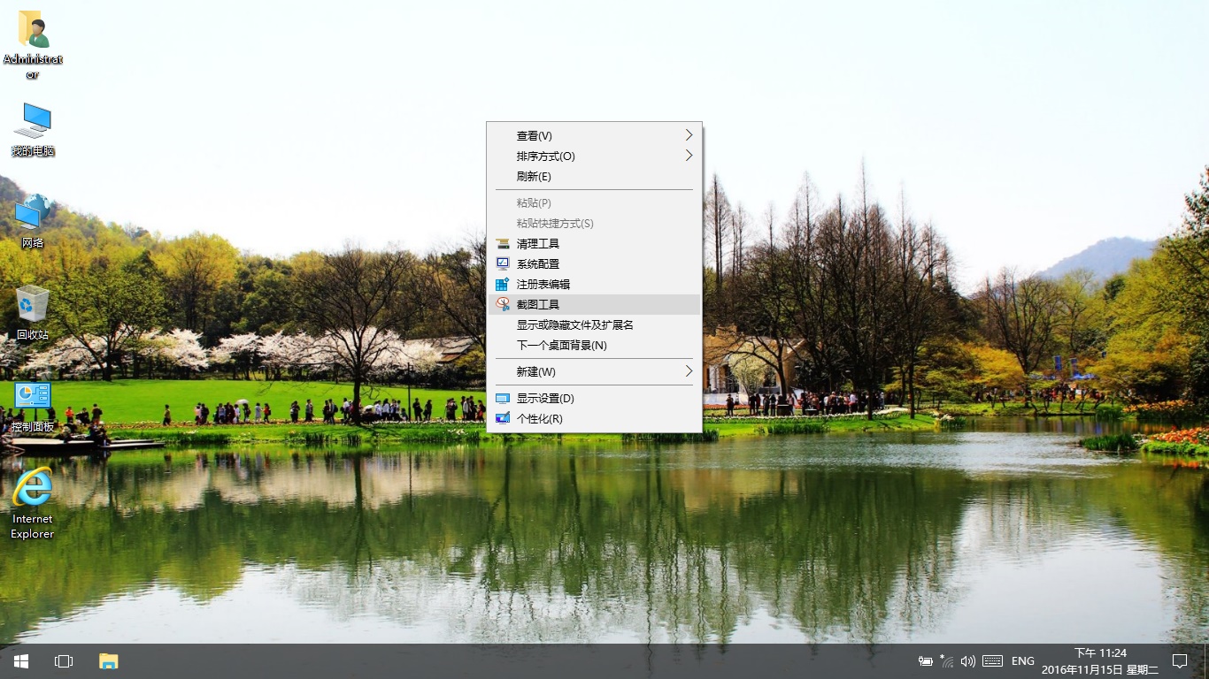This screenshot has width=1209, height=679.
Task: Select the 网络 desktop icon
Action: pos(33,221)
